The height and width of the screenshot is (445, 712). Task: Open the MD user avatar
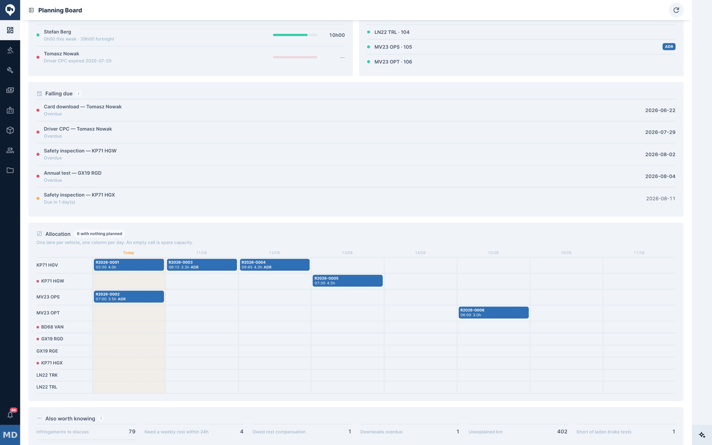tap(10, 435)
